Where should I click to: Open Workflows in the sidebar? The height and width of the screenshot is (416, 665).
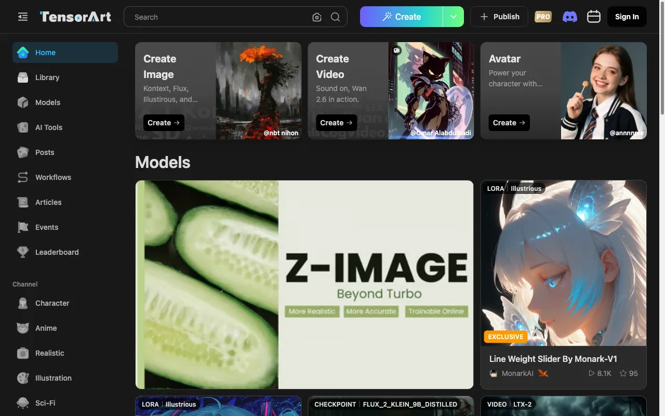click(65, 177)
